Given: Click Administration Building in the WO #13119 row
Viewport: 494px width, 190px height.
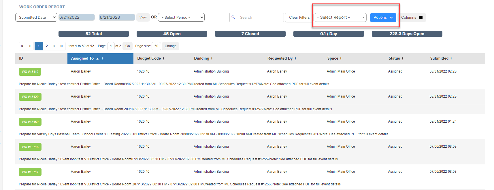Looking at the screenshot, I should coord(211,71).
